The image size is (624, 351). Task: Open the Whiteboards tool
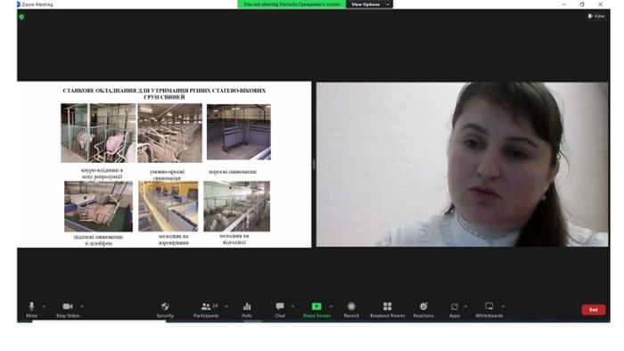(x=489, y=310)
